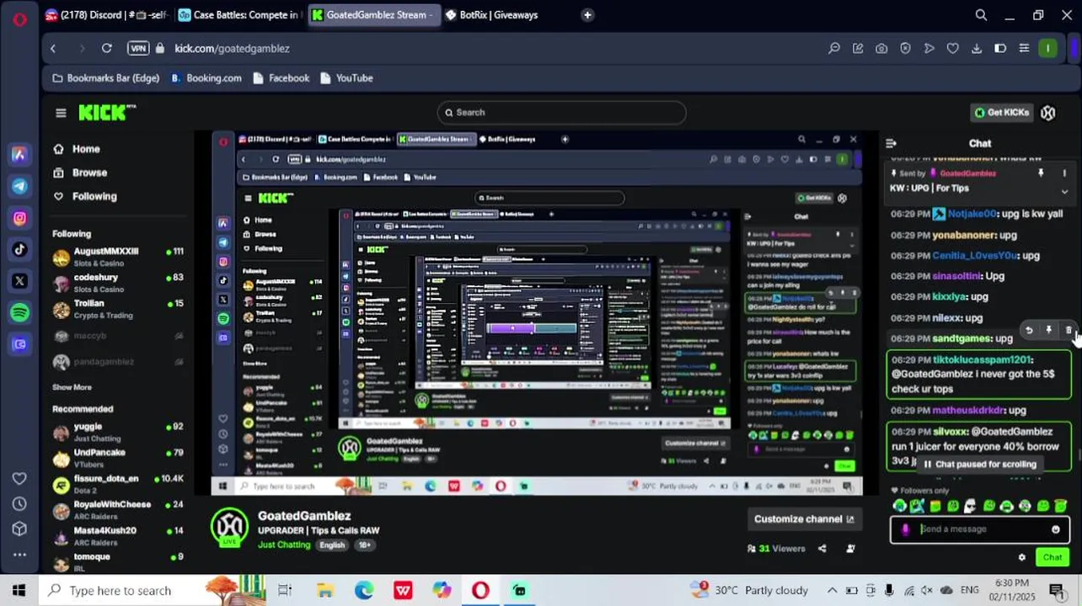The image size is (1082, 606).
Task: Resume chat via paused for scrolling banner
Action: coord(978,464)
